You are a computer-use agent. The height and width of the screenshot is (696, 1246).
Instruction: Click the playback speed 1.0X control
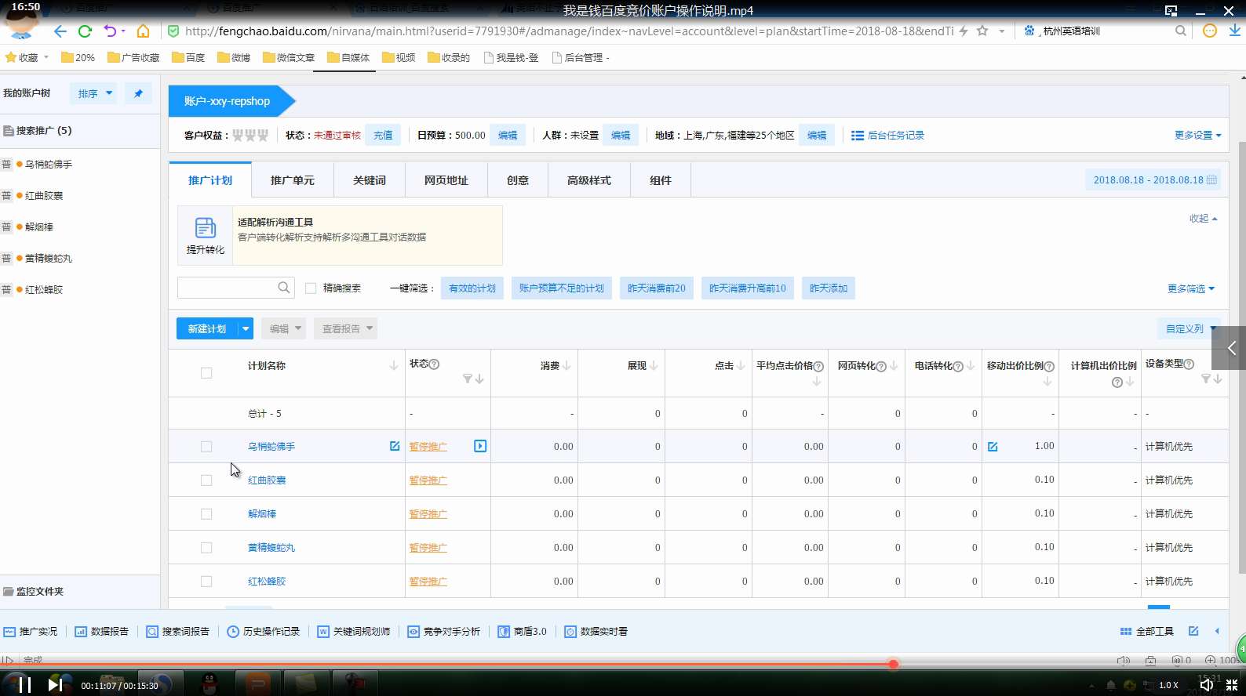pos(1169,685)
